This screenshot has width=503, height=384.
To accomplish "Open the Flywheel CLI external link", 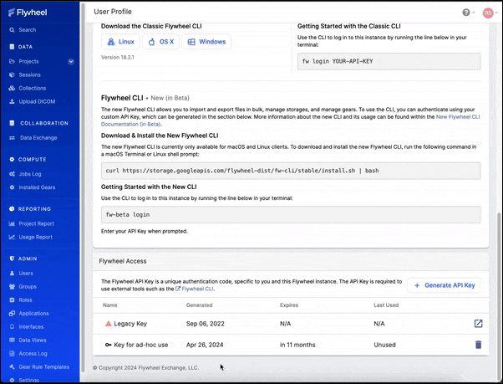I will pos(195,289).
